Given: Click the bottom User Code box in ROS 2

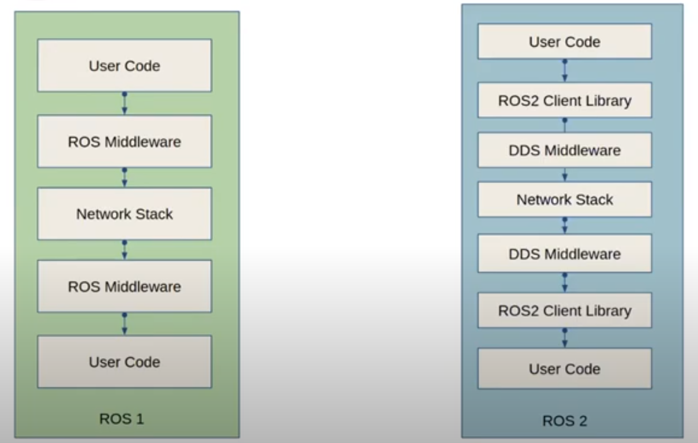Looking at the screenshot, I should click(564, 369).
